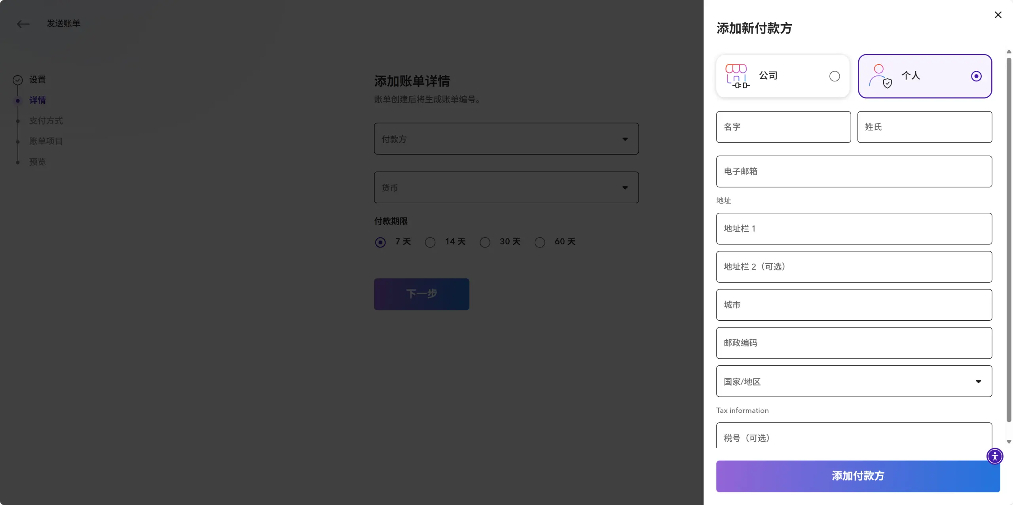Screen dimensions: 1013x505
Task: Focus the 地址栏 1 input field
Action: tap(854, 229)
